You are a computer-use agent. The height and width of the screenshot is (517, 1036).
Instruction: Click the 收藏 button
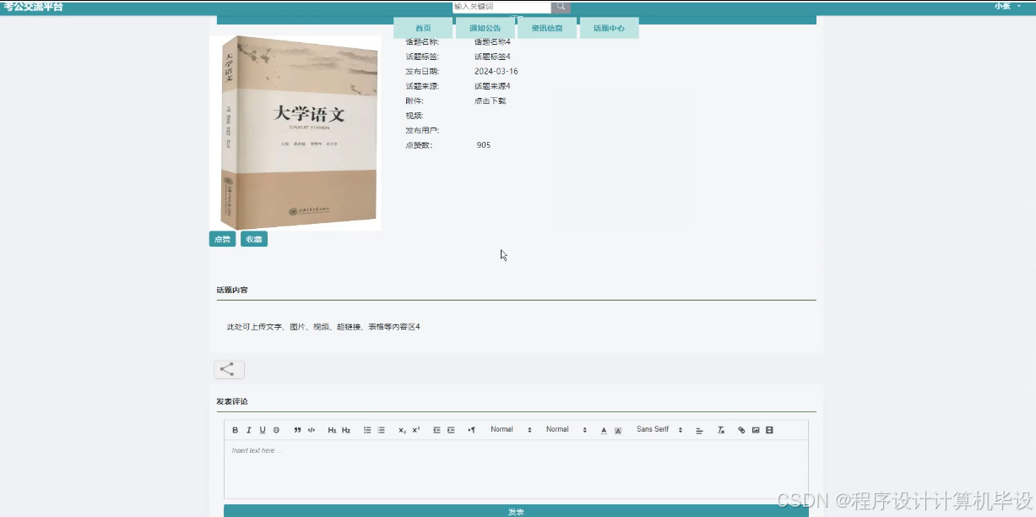253,239
